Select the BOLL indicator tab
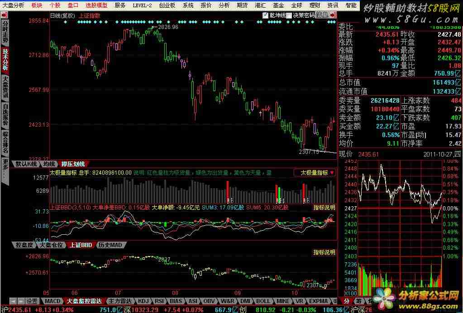The height and width of the screenshot is (313, 463). [263, 301]
